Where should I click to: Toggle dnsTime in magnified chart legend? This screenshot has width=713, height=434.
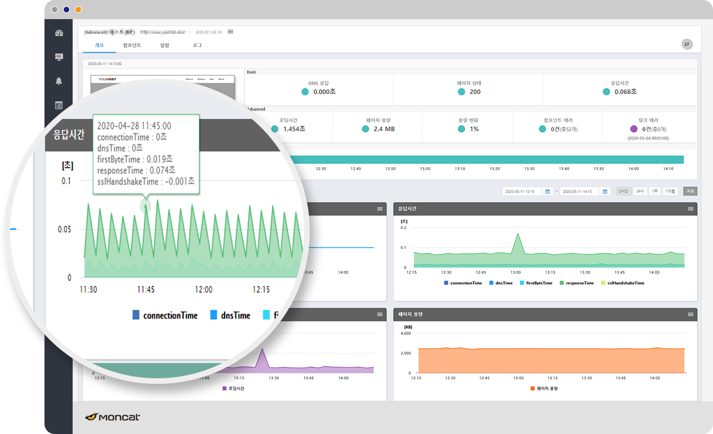(230, 315)
